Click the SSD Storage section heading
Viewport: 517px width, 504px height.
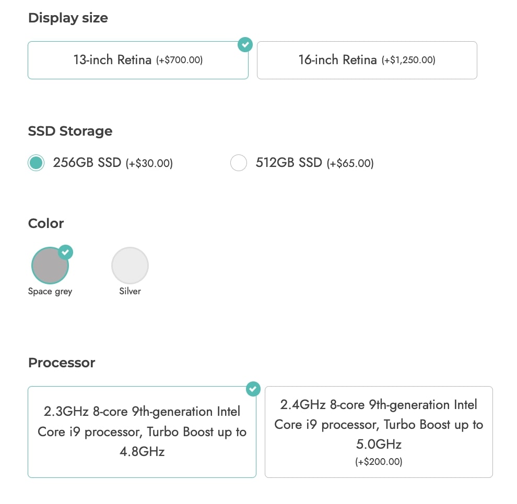(70, 131)
